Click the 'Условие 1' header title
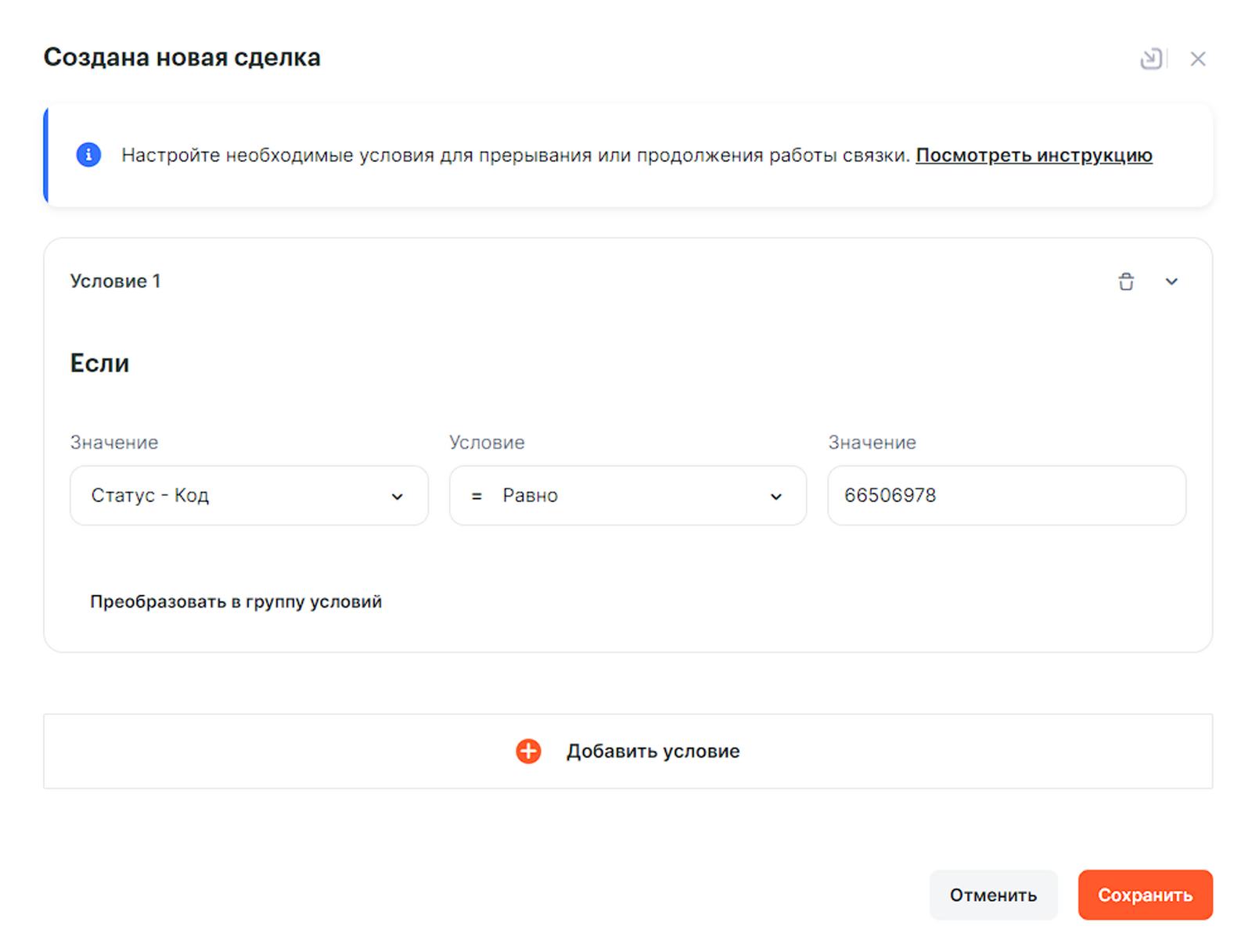The image size is (1252, 940). point(115,282)
